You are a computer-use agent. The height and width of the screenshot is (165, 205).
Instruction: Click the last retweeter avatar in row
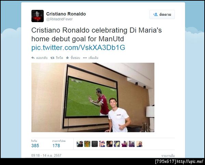tap(139, 144)
